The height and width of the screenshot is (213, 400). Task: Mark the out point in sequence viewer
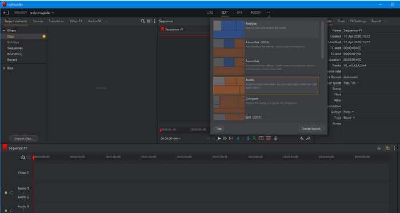click(x=248, y=138)
